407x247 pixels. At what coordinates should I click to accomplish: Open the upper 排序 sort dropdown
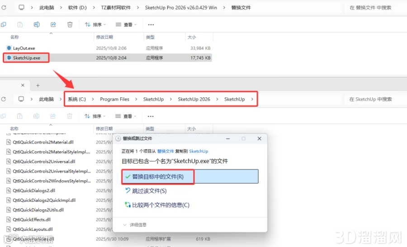[95, 25]
